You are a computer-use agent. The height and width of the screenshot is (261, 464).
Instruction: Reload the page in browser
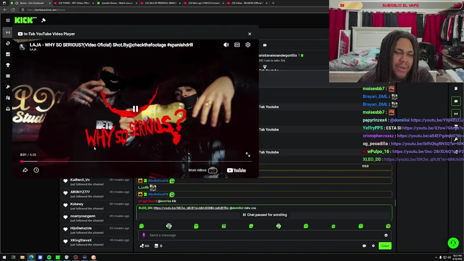(13, 10)
